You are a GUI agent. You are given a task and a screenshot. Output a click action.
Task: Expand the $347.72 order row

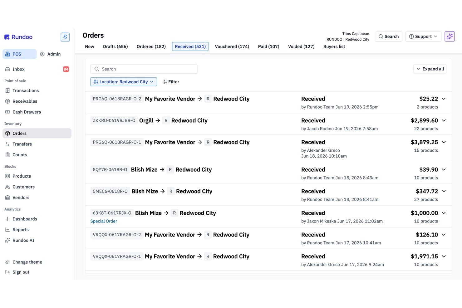[444, 191]
